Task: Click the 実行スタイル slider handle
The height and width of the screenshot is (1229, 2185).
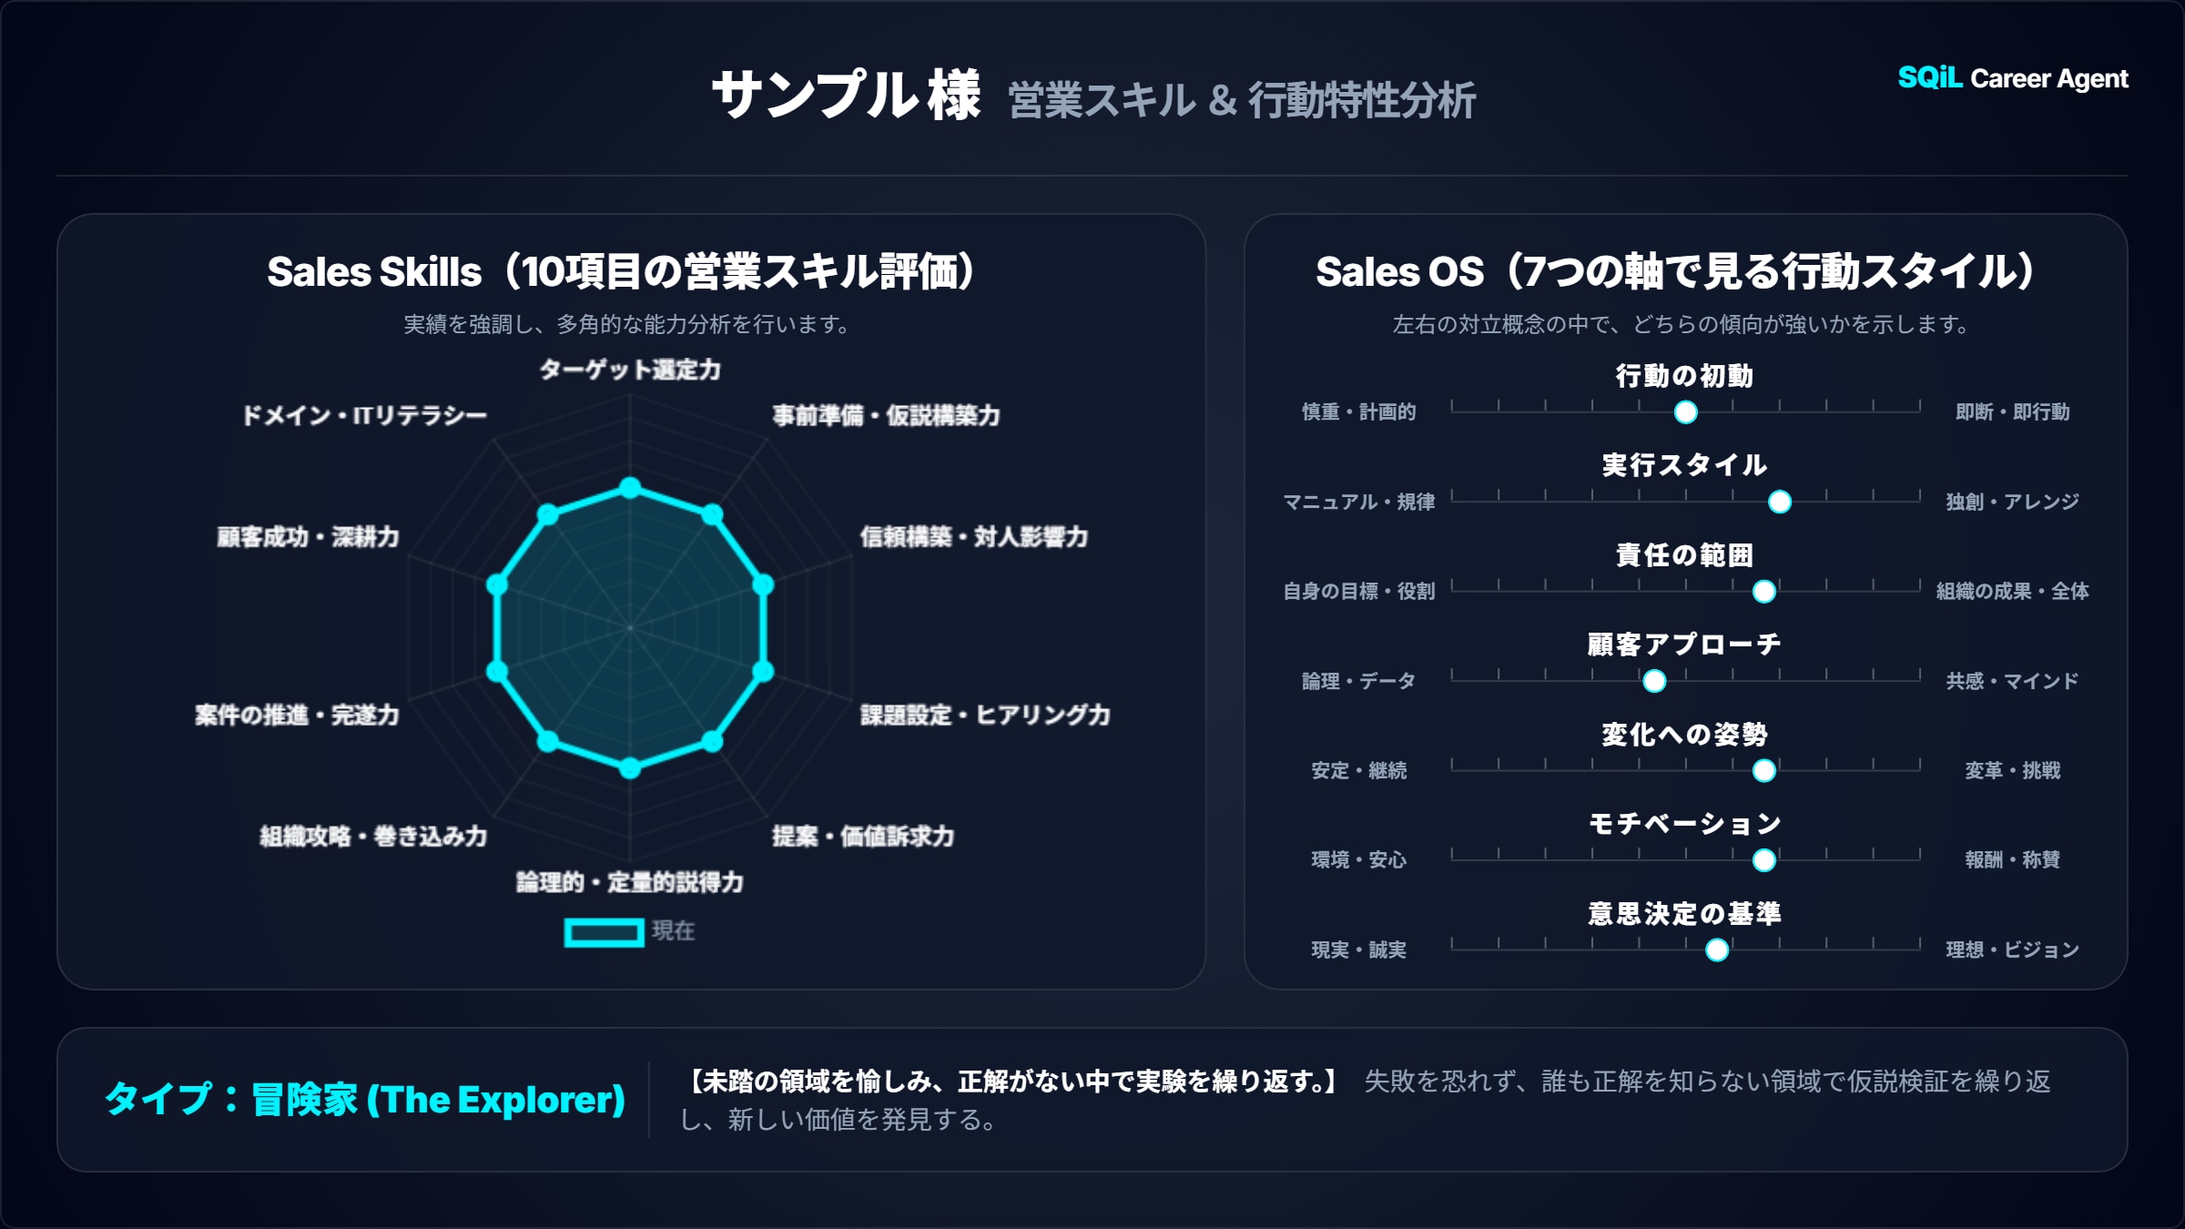Action: [x=1779, y=502]
